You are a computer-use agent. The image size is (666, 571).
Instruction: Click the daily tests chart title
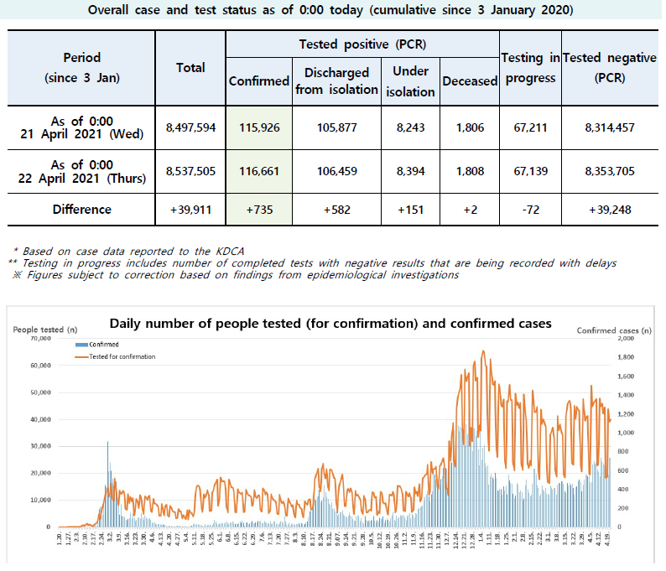click(330, 324)
